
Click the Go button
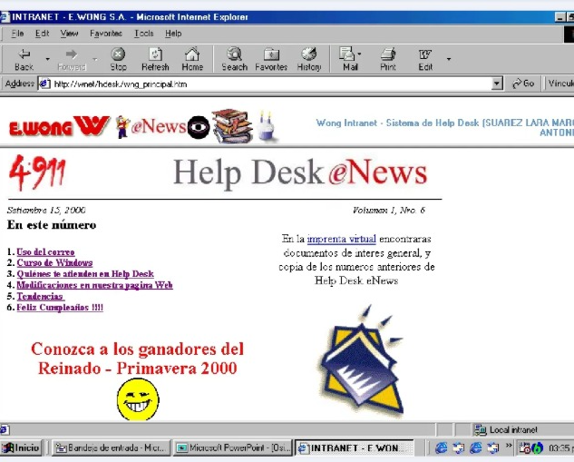coord(523,84)
